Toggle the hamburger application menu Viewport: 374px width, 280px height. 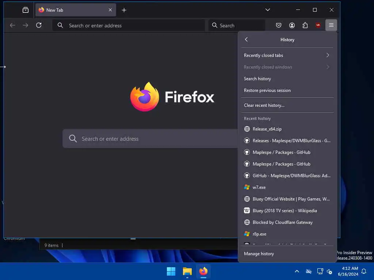click(331, 25)
